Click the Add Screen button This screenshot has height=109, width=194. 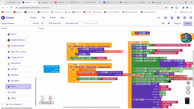54,23
